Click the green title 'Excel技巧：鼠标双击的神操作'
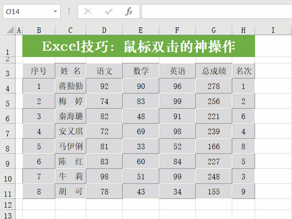The width and height of the screenshot is (292, 219). (x=139, y=46)
